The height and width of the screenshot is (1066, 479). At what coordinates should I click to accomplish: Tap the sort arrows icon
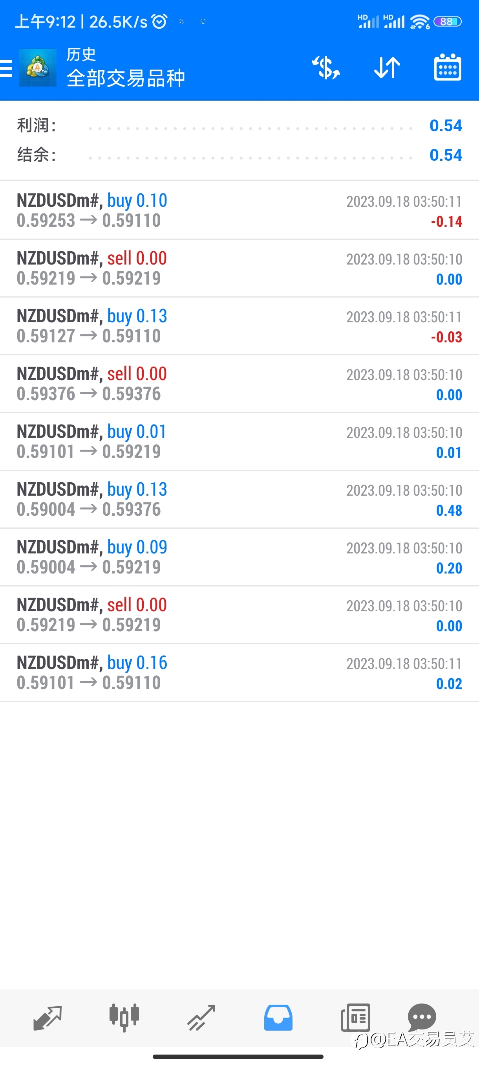point(387,68)
